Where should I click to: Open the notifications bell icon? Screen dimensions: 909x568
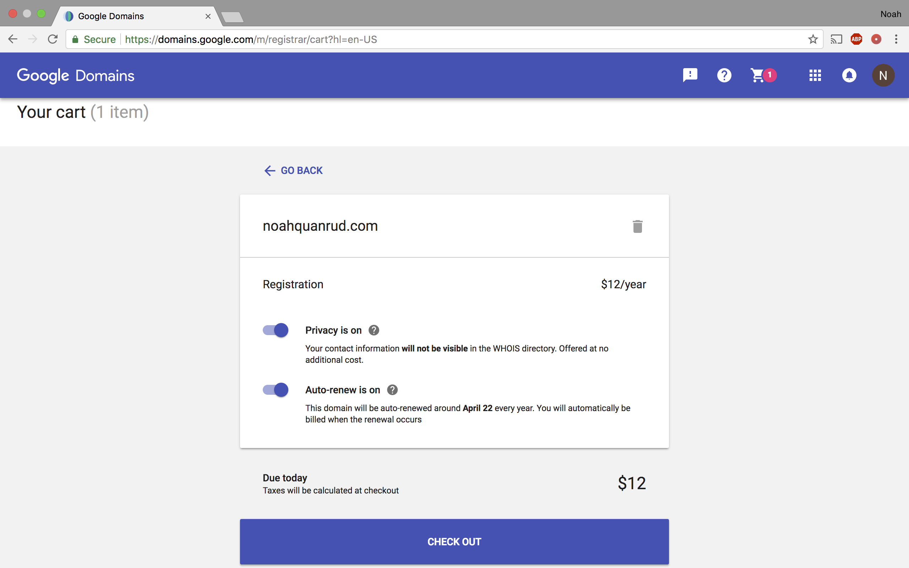(849, 75)
